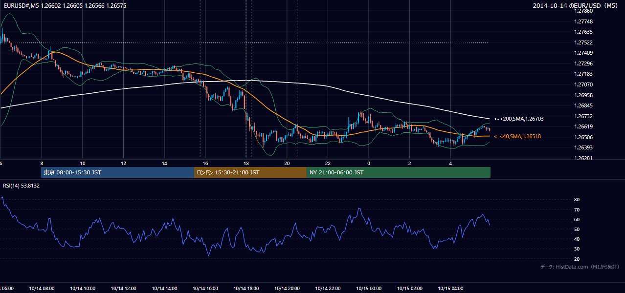Click RSI scale value 70
Image resolution: width=625 pixels, height=293 pixels.
click(577, 209)
